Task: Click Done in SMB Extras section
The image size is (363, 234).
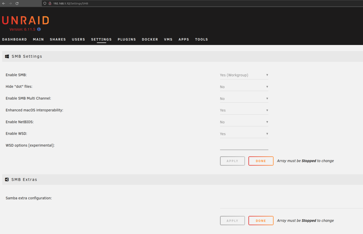Action: click(x=261, y=221)
